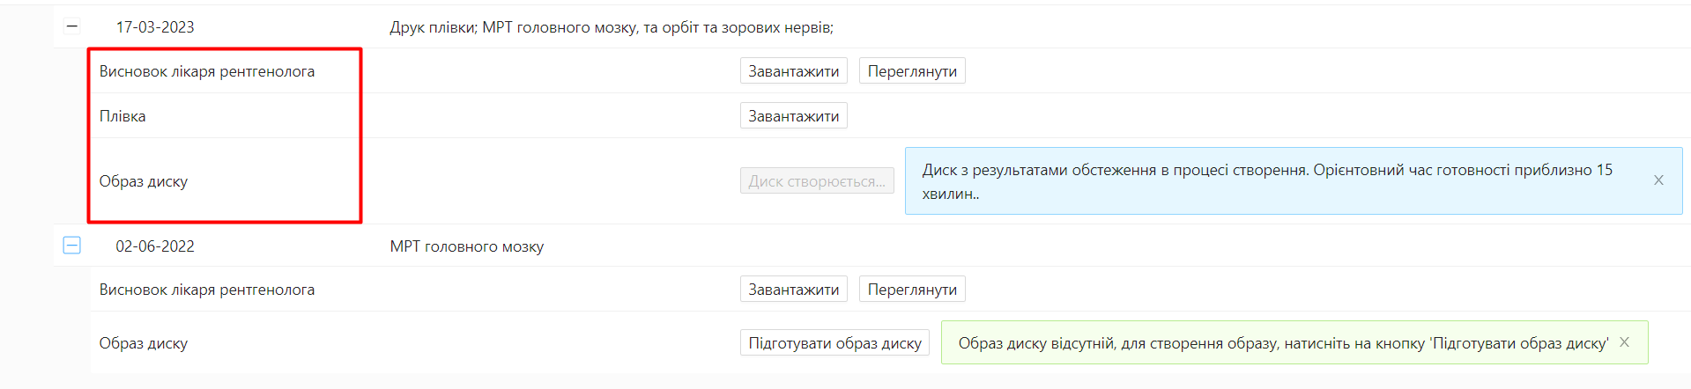The image size is (1691, 389).
Task: Download radiologist conclusion for 17-03-2023 exam
Action: coord(793,71)
